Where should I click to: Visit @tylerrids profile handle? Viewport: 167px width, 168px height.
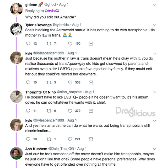61,25
